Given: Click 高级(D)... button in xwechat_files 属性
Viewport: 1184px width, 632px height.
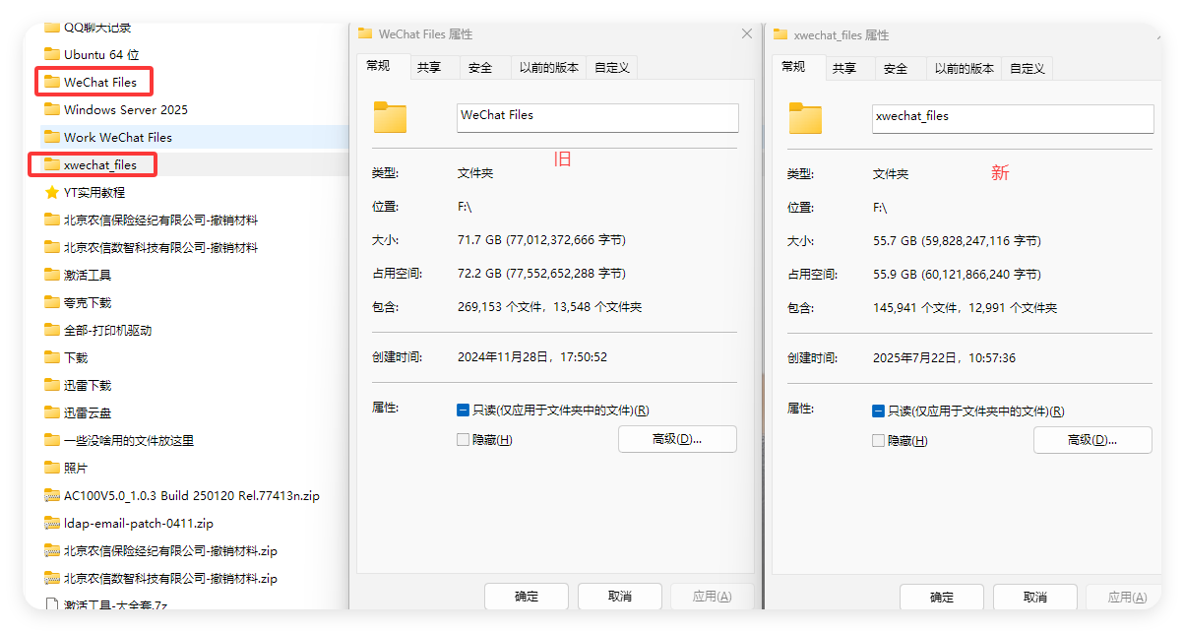Looking at the screenshot, I should click(1092, 440).
